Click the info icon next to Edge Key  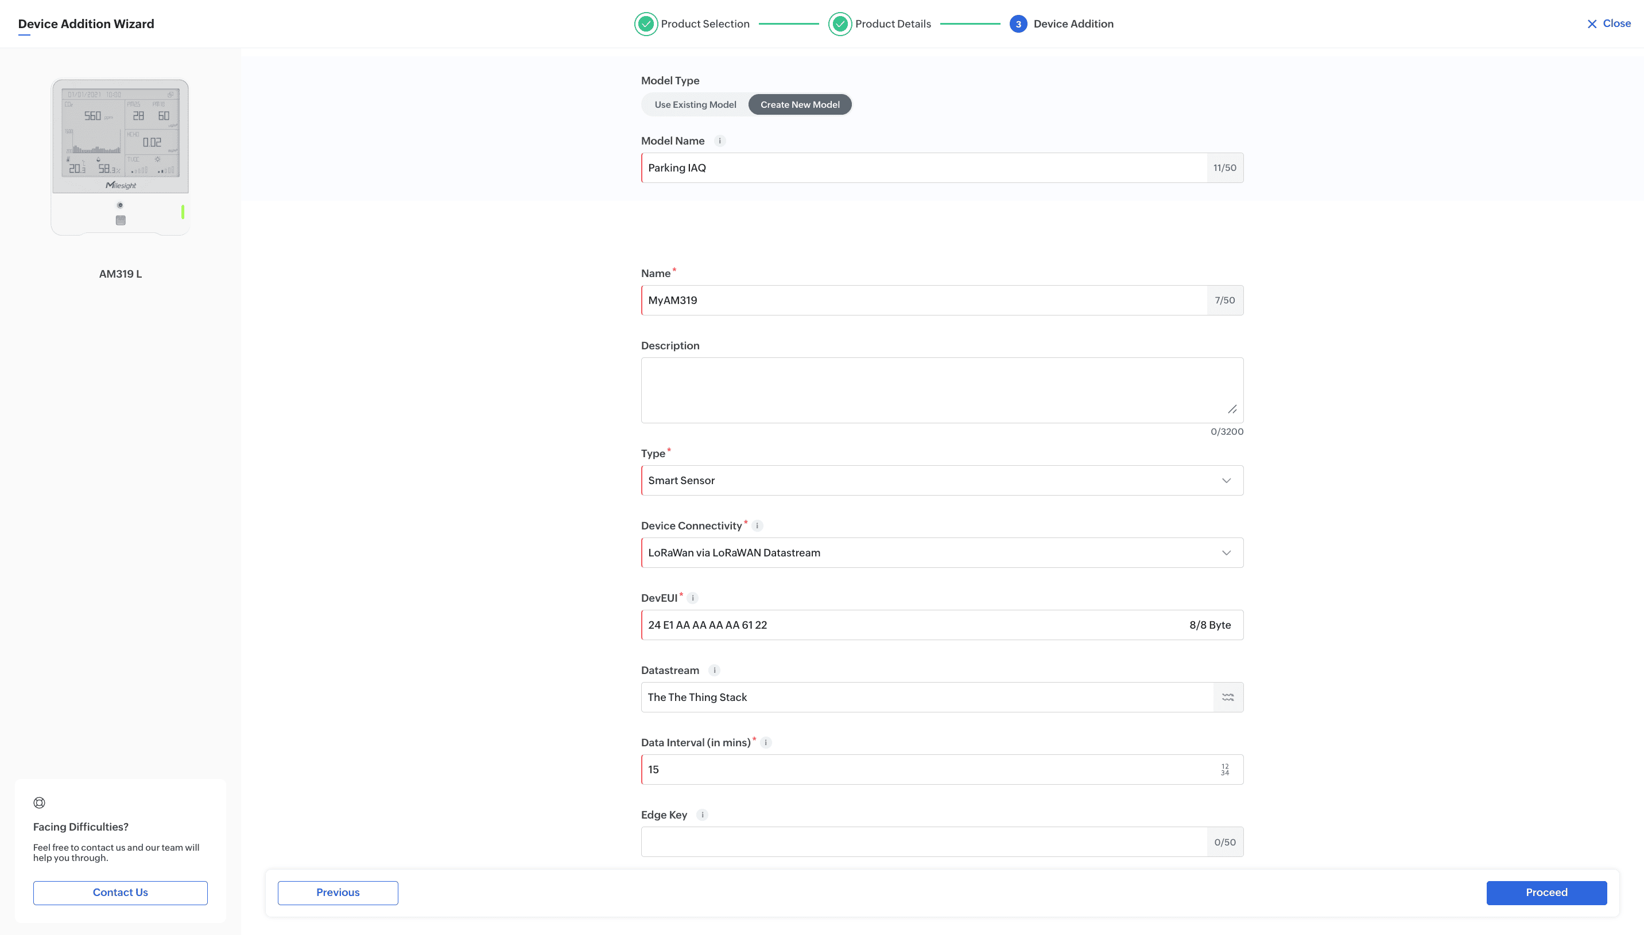pos(702,815)
